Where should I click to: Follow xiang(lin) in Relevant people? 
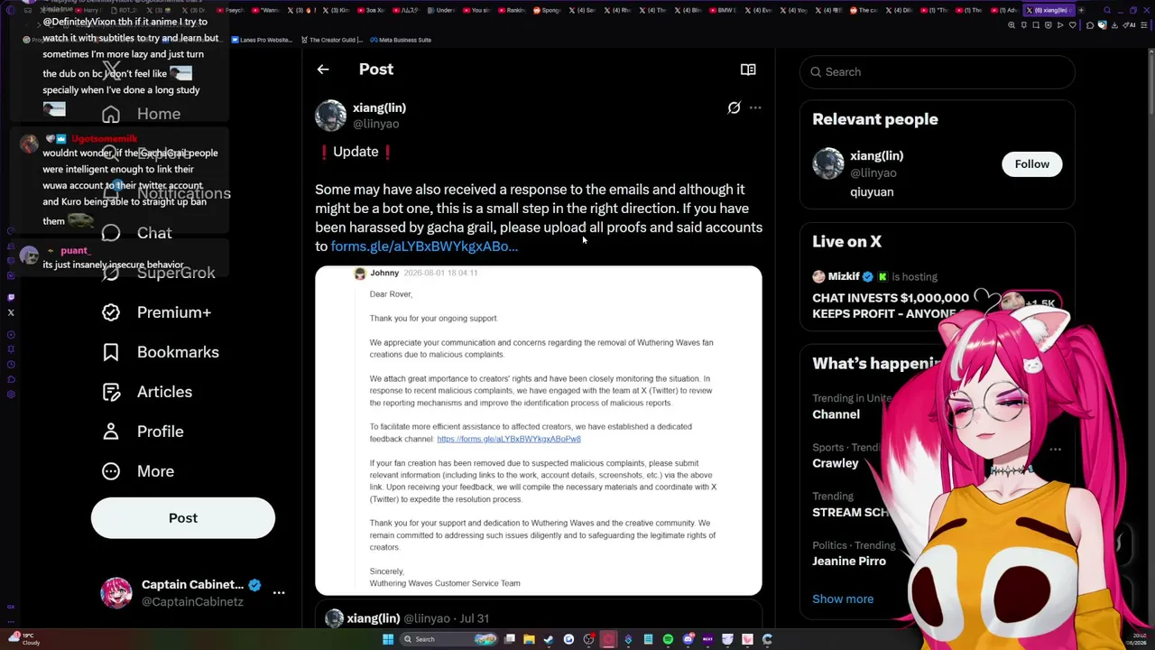pyautogui.click(x=1031, y=164)
